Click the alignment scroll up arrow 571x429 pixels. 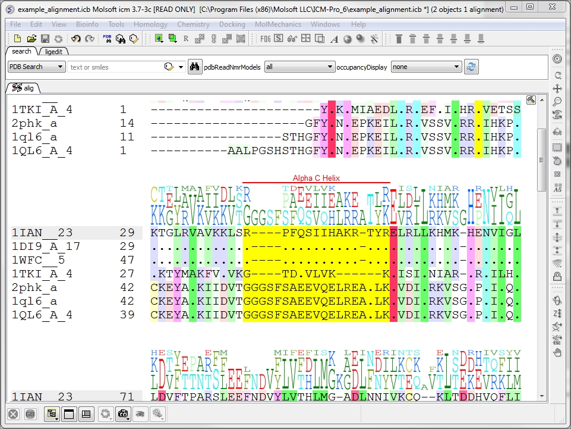[x=541, y=100]
